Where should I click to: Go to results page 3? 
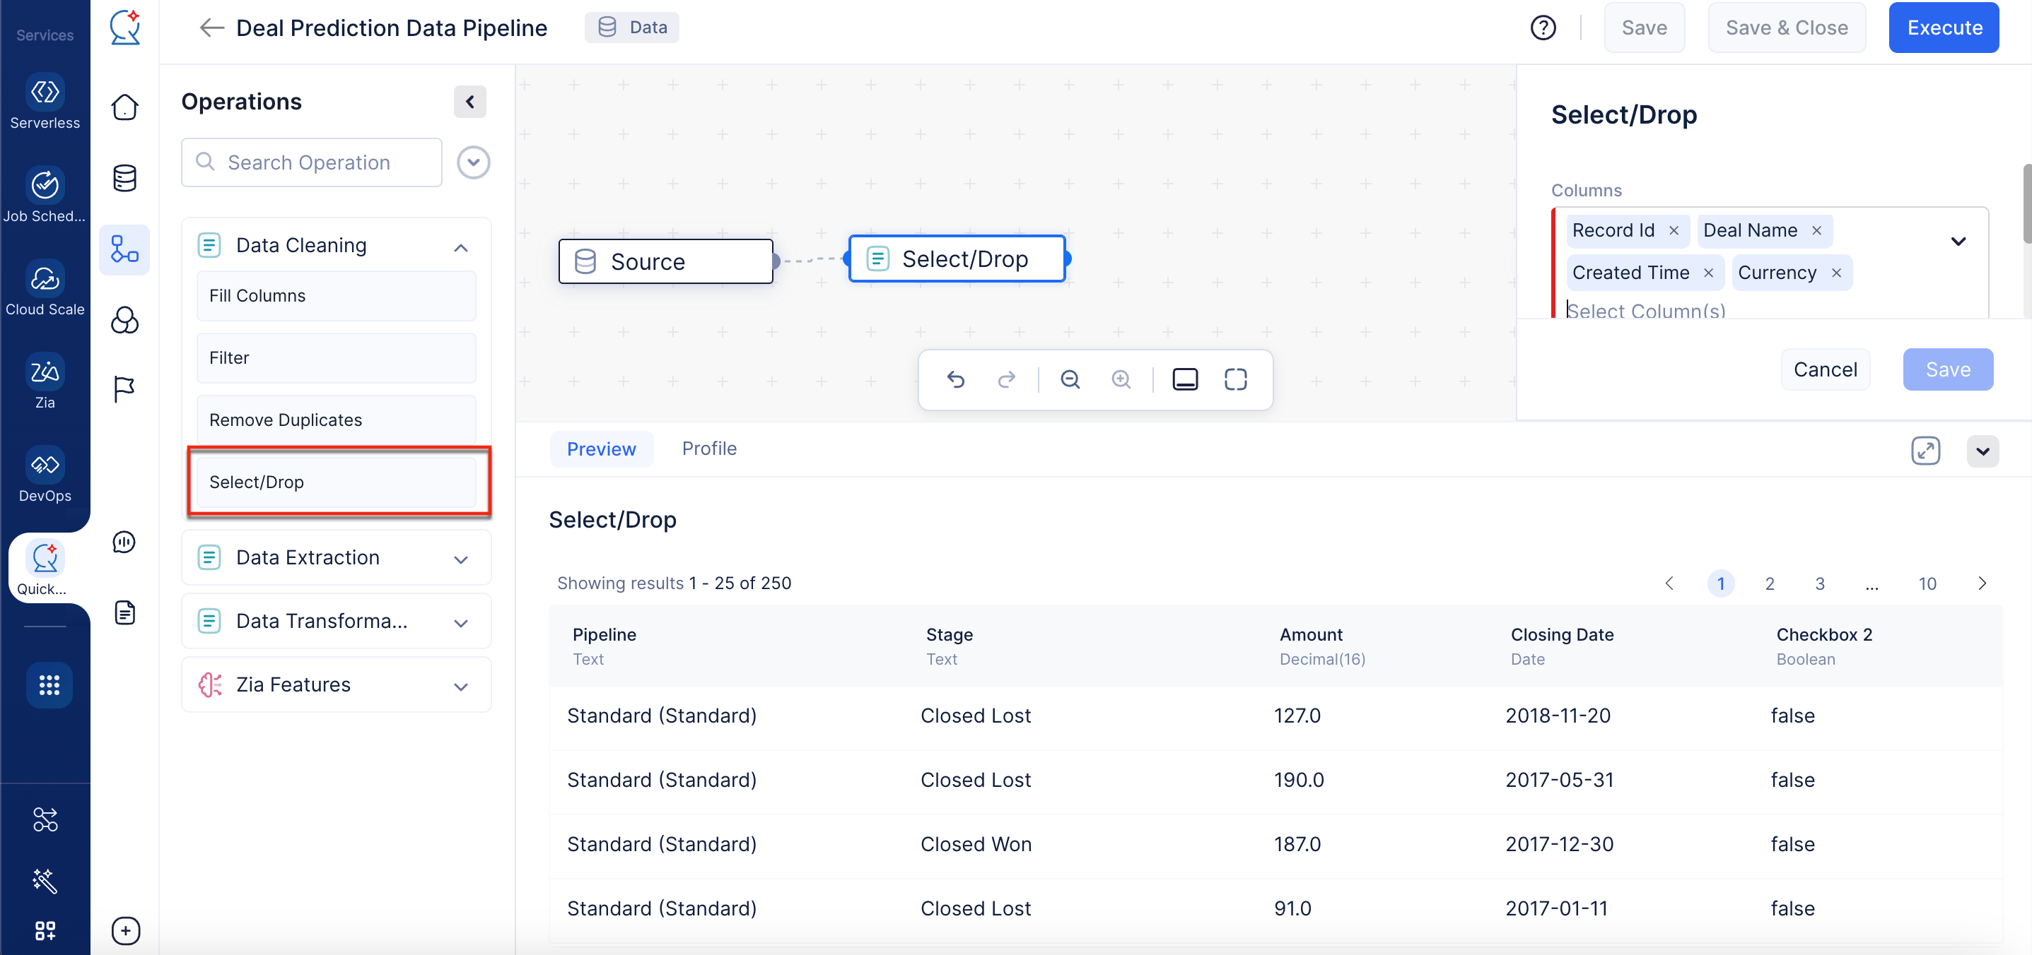pos(1819,584)
